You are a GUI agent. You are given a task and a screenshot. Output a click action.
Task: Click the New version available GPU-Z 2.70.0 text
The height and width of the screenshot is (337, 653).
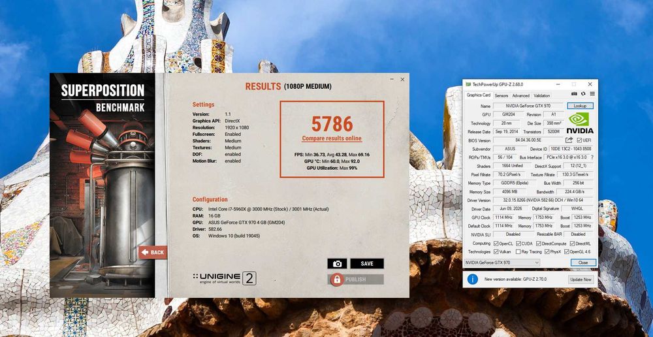[x=516, y=280]
